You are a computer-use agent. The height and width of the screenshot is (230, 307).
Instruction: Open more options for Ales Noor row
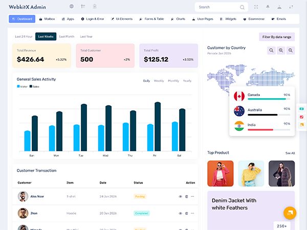click(x=192, y=196)
